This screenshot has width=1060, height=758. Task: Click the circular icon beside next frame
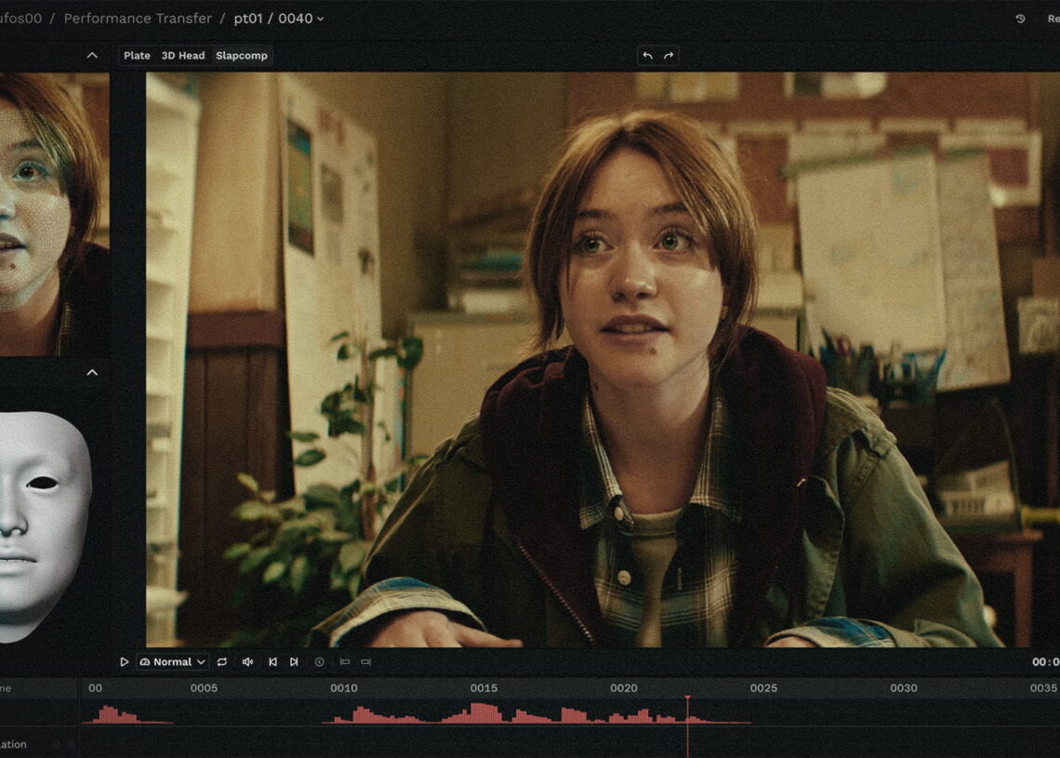pyautogui.click(x=319, y=662)
